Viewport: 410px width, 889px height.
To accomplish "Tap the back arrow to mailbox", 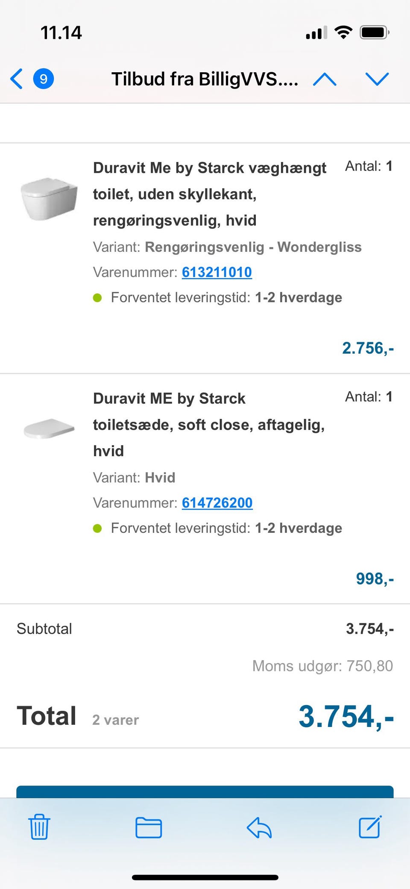I will click(x=17, y=79).
